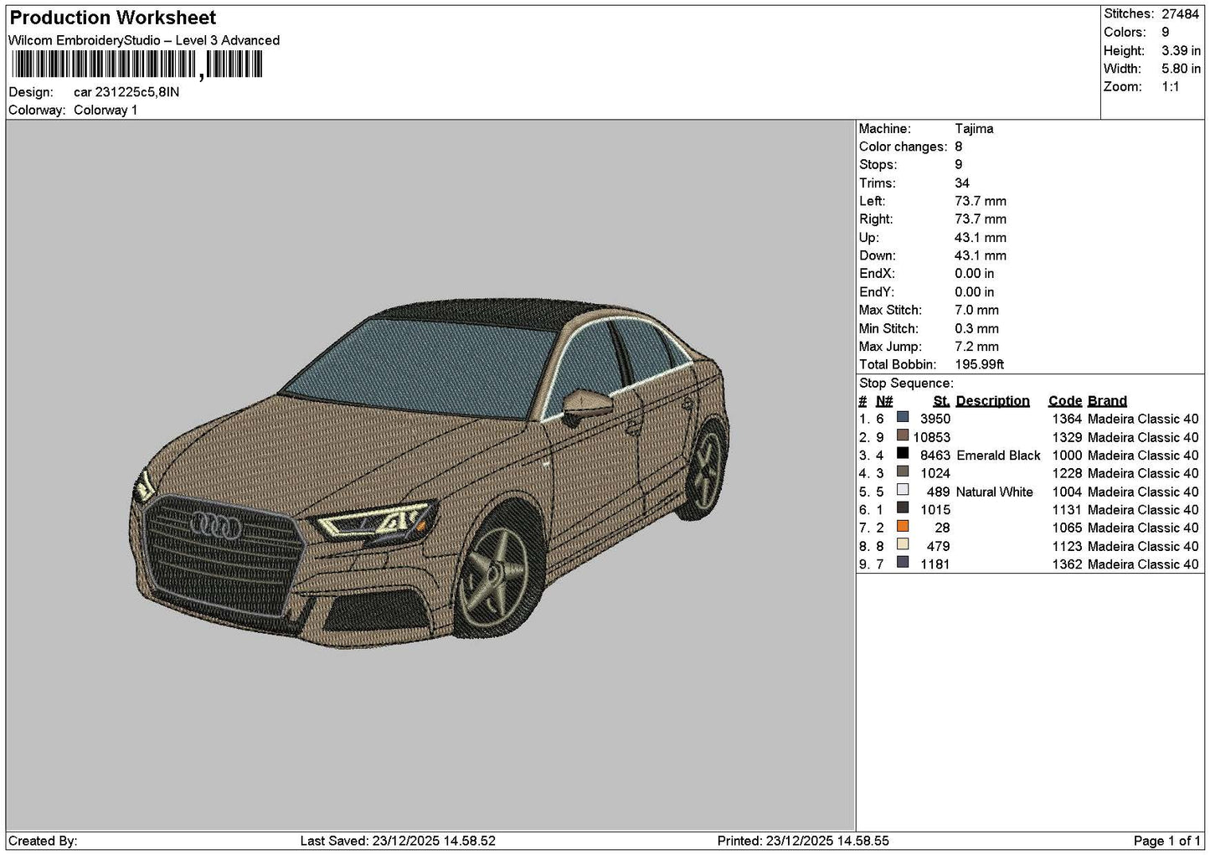Click the 'Page 1 of 1' footer text
The image size is (1210, 855).
pyautogui.click(x=1167, y=841)
